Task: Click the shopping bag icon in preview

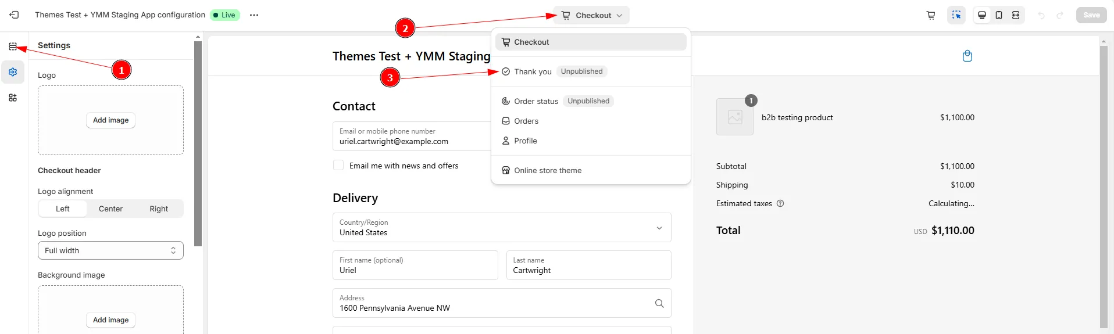Action: pos(967,56)
